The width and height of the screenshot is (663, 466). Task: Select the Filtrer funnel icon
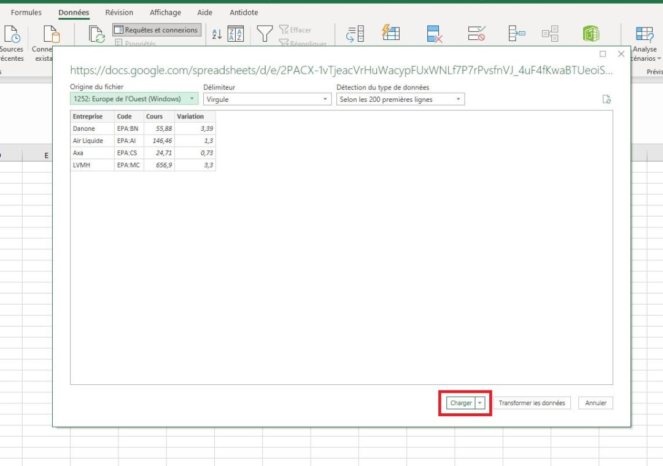click(x=264, y=34)
